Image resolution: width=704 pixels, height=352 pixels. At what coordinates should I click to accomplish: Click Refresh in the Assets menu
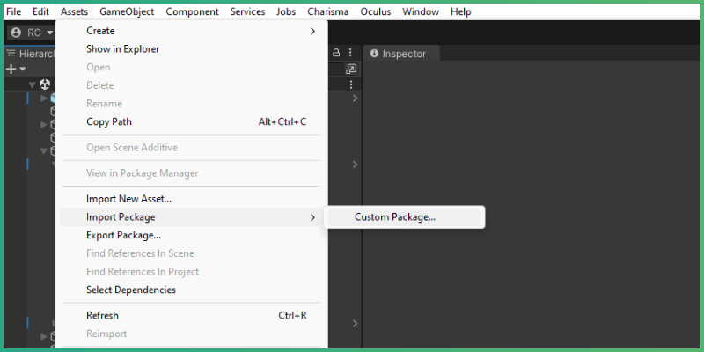point(102,315)
